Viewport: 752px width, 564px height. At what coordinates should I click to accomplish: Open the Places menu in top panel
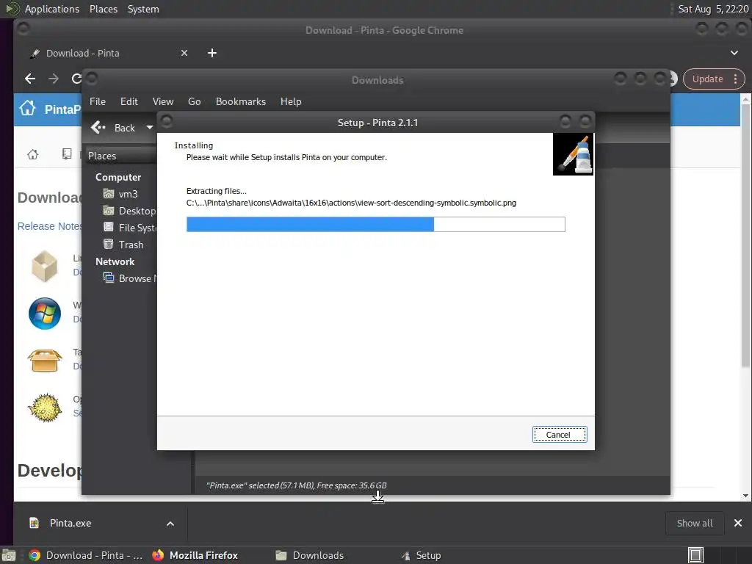pos(104,9)
